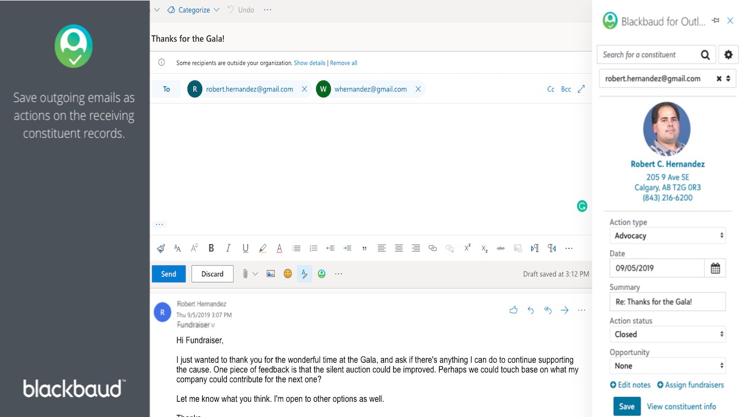Send the email

(169, 274)
